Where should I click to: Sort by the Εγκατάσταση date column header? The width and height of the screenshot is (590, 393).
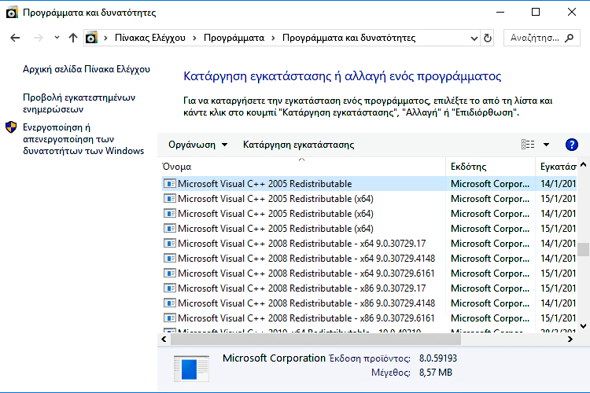(556, 167)
